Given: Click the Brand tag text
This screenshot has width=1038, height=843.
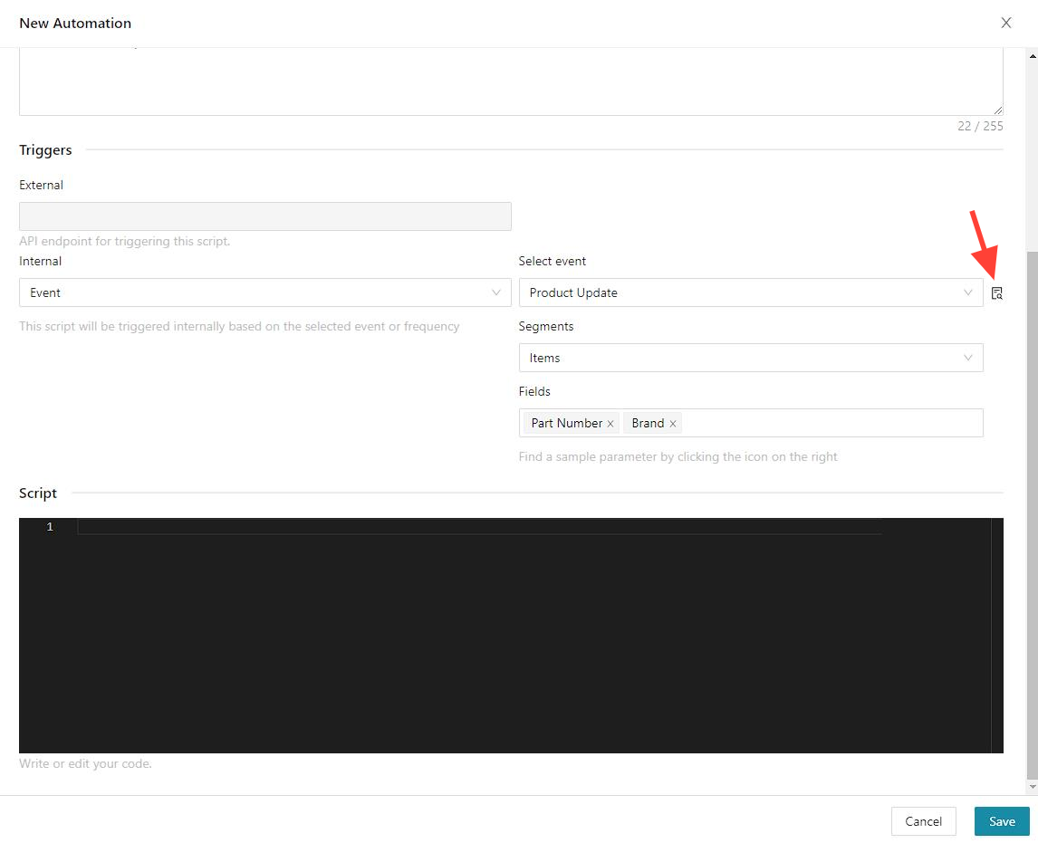Looking at the screenshot, I should [x=648, y=424].
